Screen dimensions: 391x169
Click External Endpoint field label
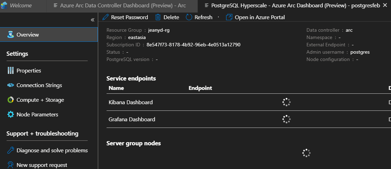tap(326, 45)
